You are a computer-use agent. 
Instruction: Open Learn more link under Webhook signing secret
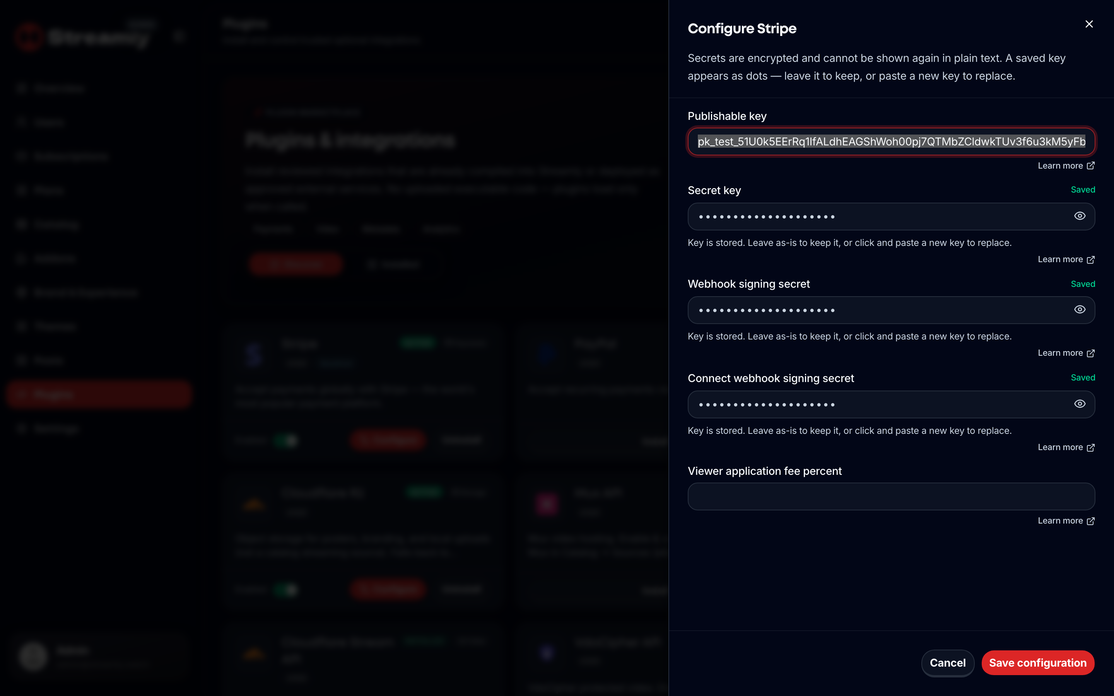(x=1066, y=353)
